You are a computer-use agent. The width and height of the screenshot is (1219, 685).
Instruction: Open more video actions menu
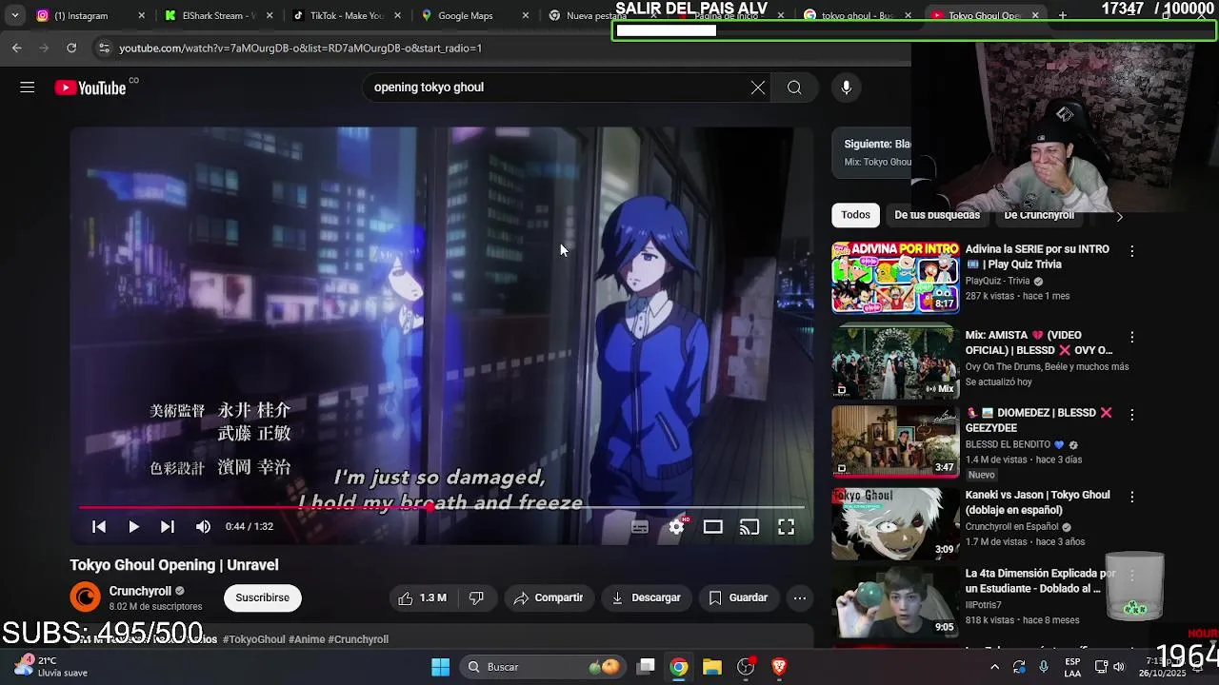800,597
